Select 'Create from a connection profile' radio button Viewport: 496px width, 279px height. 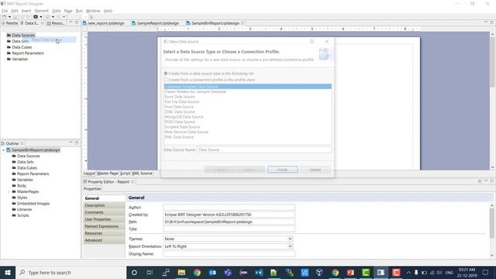point(165,80)
